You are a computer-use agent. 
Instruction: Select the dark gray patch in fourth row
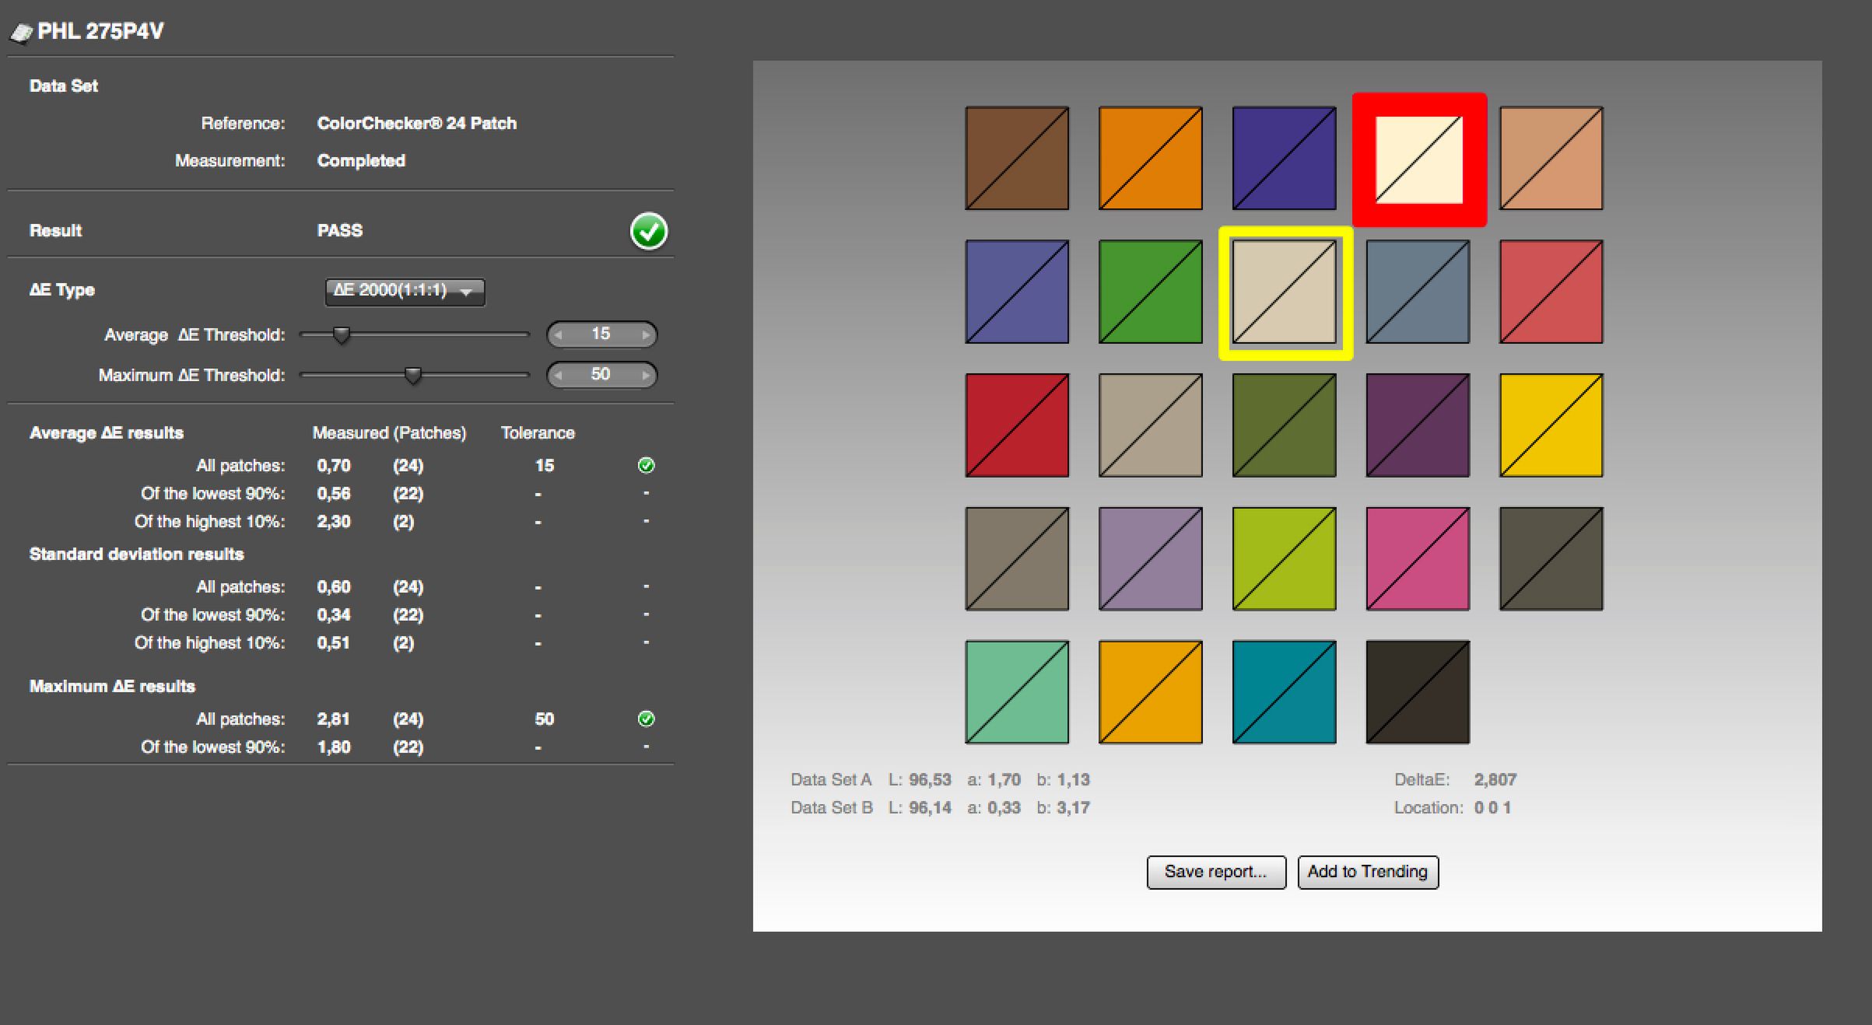coord(1551,559)
